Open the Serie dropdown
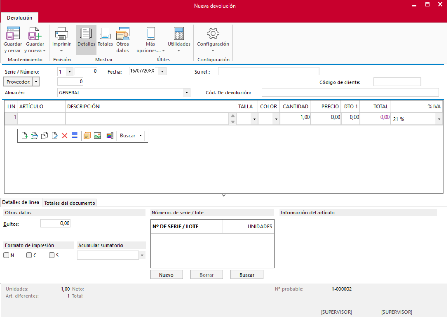This screenshot has width=447, height=318. coord(69,71)
